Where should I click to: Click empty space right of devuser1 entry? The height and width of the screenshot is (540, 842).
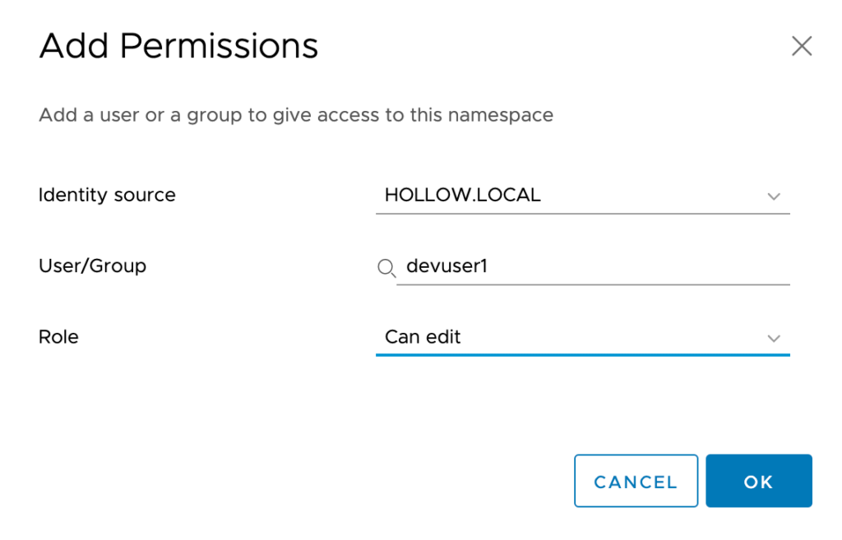pyautogui.click(x=658, y=267)
